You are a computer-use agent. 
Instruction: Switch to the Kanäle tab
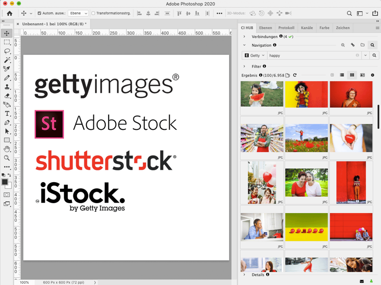(307, 28)
